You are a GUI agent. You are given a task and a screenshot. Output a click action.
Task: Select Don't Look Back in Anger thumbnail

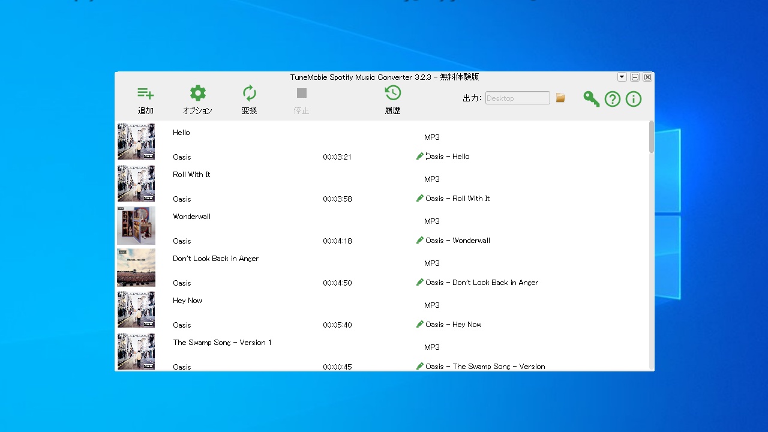(x=136, y=268)
